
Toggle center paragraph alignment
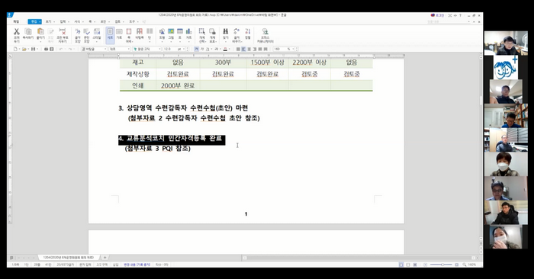click(x=249, y=49)
